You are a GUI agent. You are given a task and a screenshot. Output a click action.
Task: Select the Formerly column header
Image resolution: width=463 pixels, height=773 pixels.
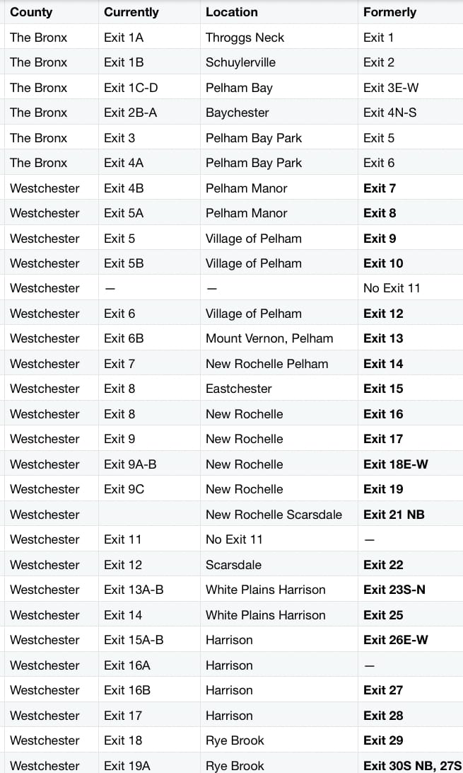389,12
